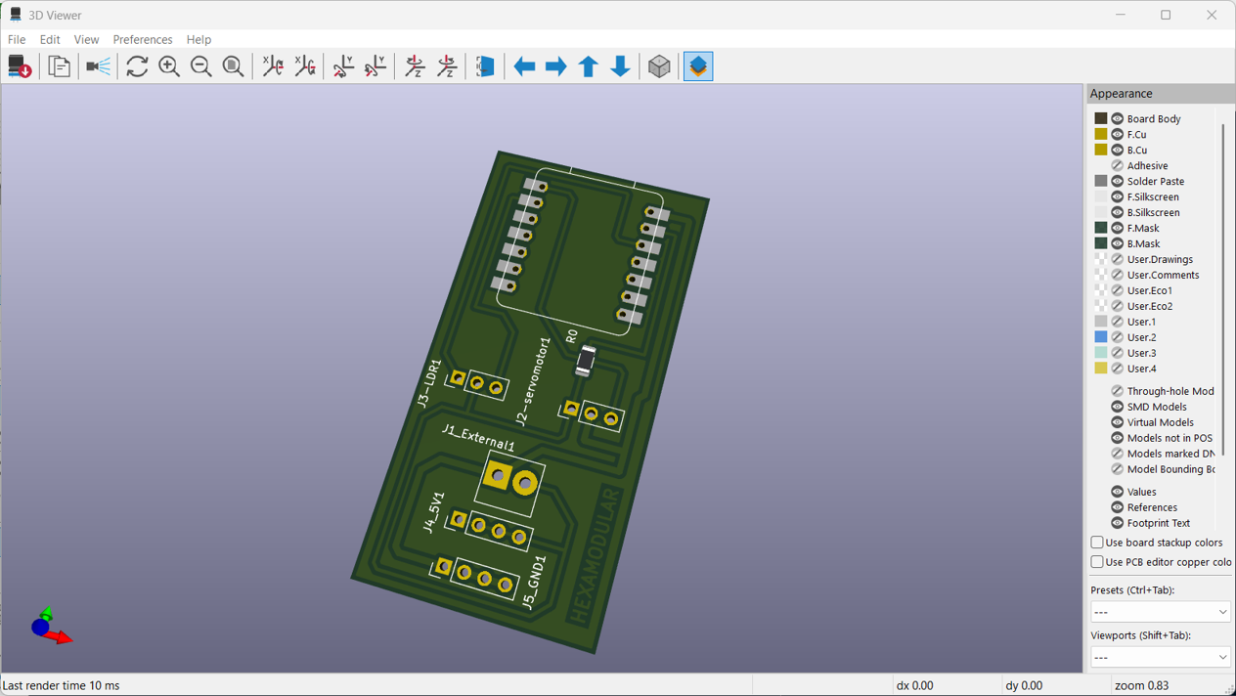Viewport: 1236px width, 696px height.
Task: Rotate Z clockwise icon
Action: (x=415, y=66)
